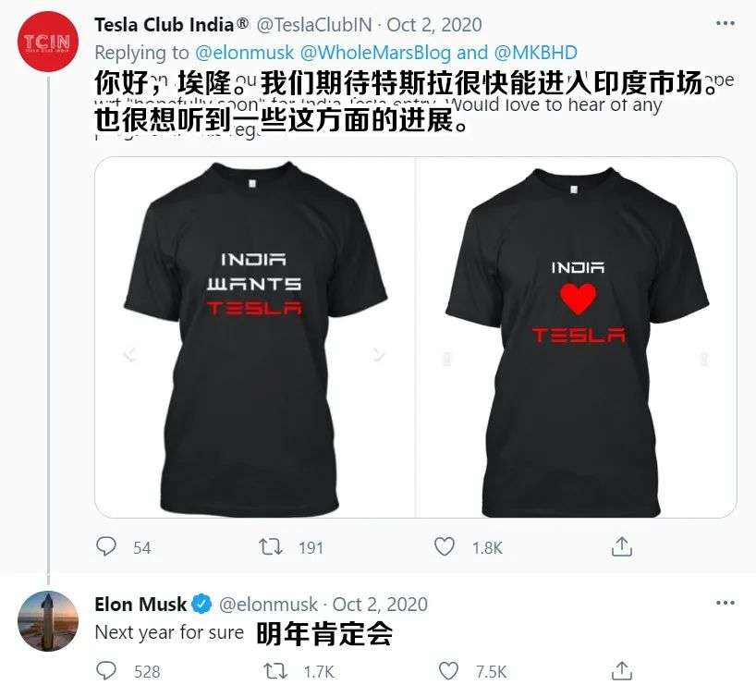Like the Tesla Club India tweet
Screen dimensions: 756x685
pyautogui.click(x=444, y=547)
